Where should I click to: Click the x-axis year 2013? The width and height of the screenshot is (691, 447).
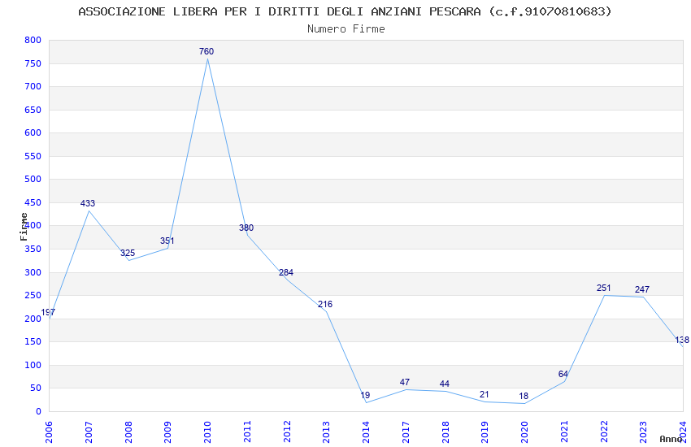tap(327, 432)
